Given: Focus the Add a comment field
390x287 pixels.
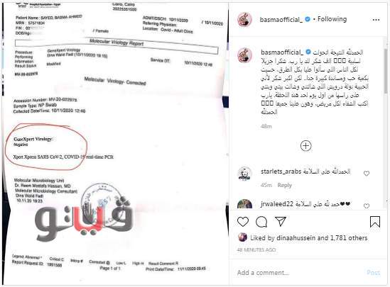Looking at the screenshot, I should click(298, 273).
